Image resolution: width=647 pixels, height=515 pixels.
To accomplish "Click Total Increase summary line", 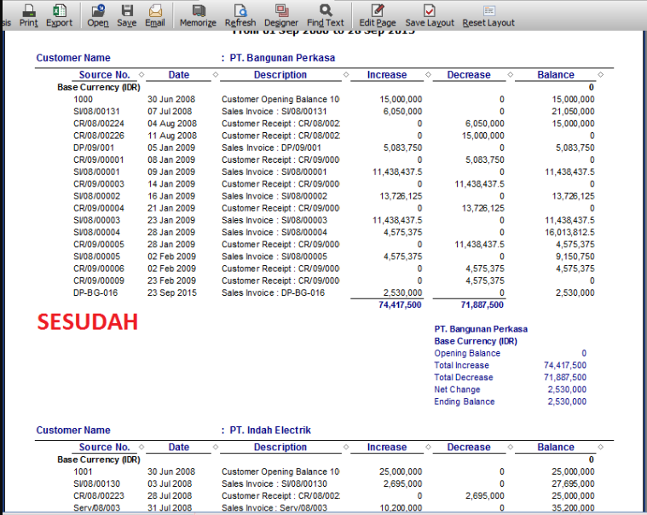I will tap(510, 365).
